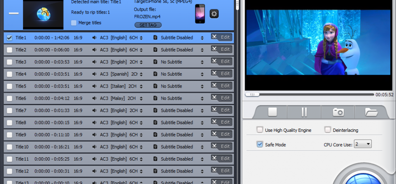
Task: Click the subtitle icon for Title2
Action: [155, 50]
